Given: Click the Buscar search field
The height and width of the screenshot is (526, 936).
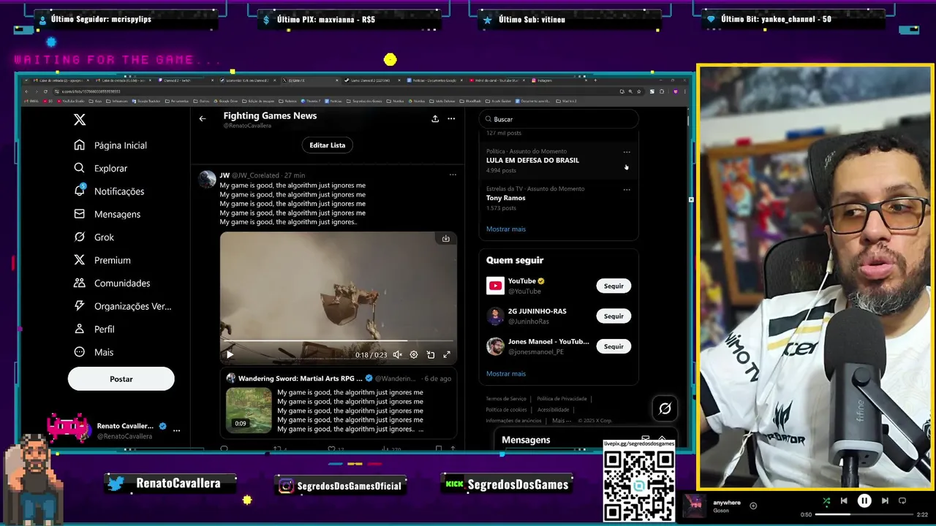Looking at the screenshot, I should pos(559,119).
